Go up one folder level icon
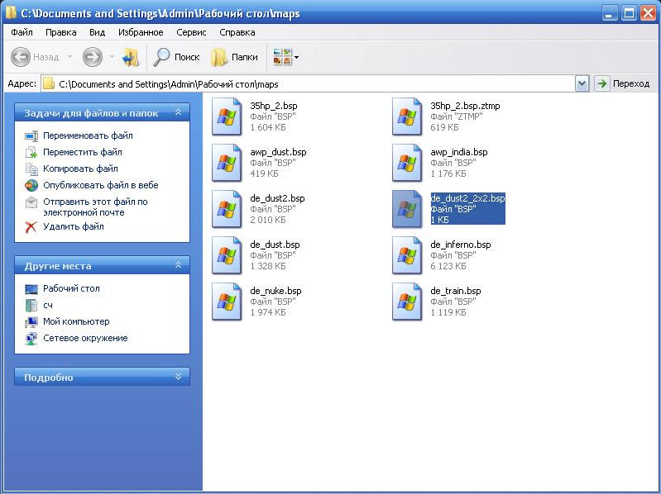 coord(131,57)
